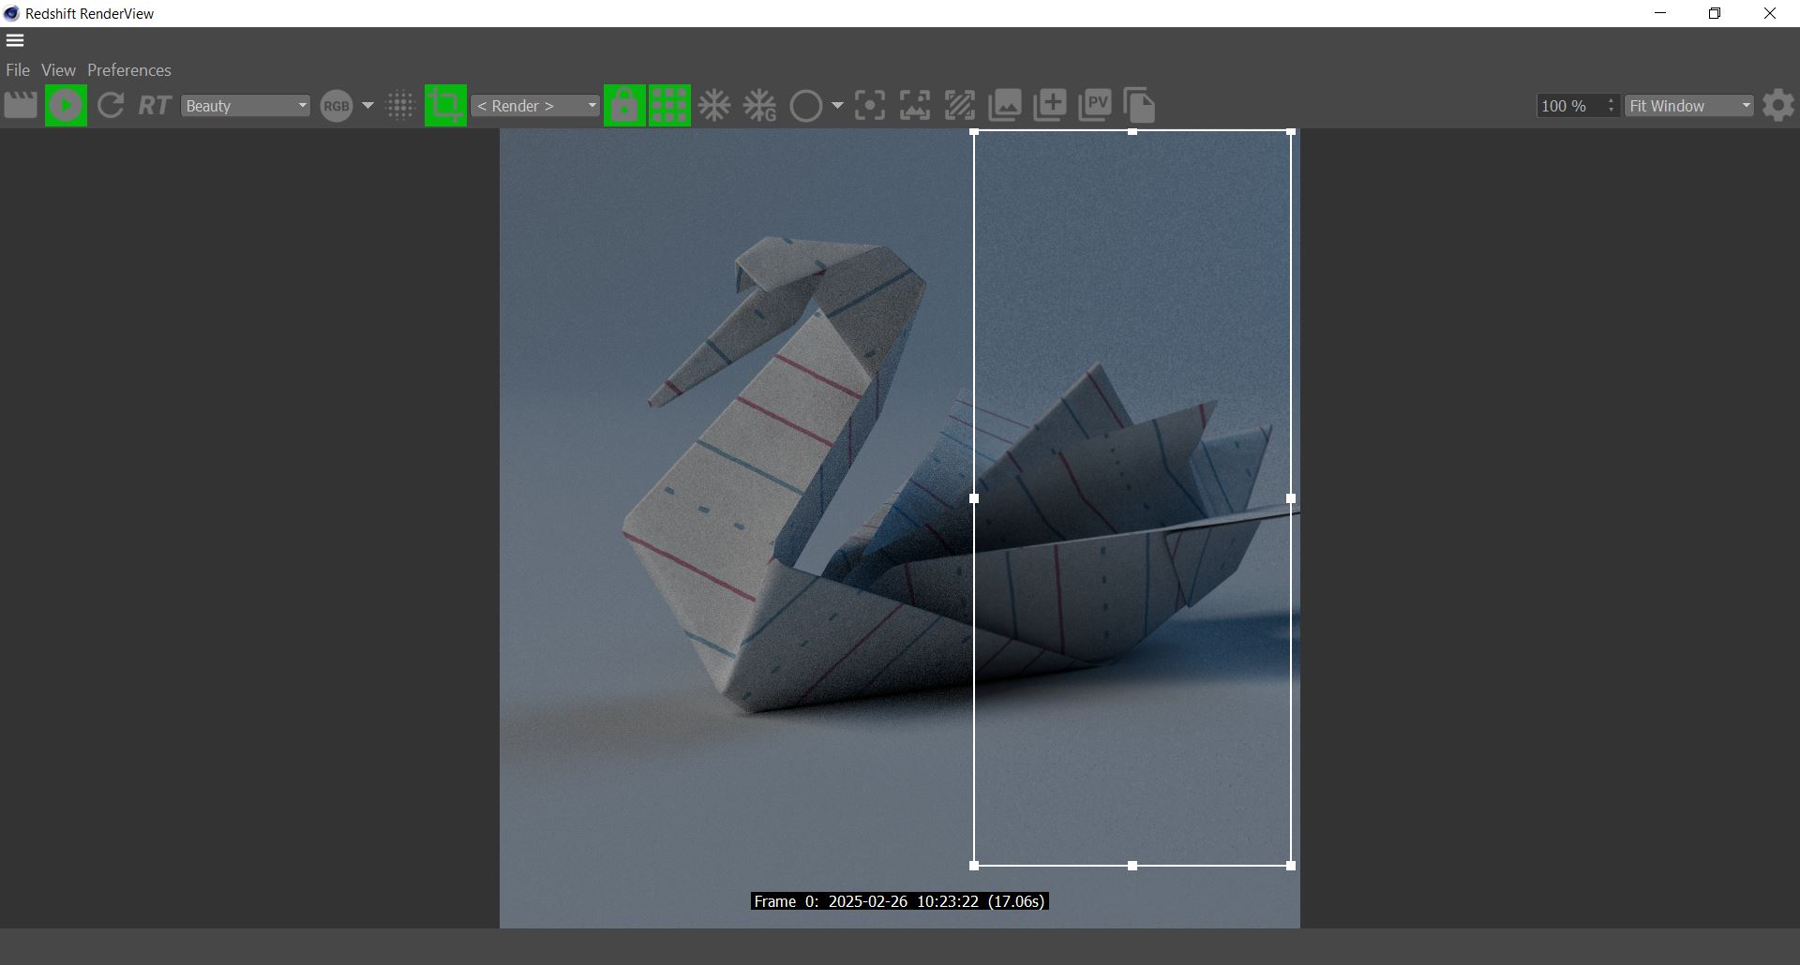
Task: Open the Preferences menu
Action: 129,70
